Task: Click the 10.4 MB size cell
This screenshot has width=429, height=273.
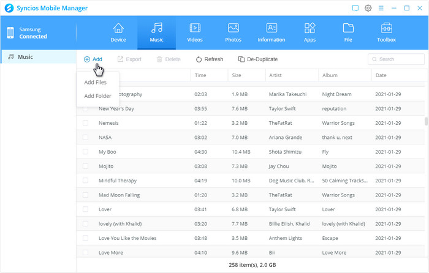Action: (241, 152)
